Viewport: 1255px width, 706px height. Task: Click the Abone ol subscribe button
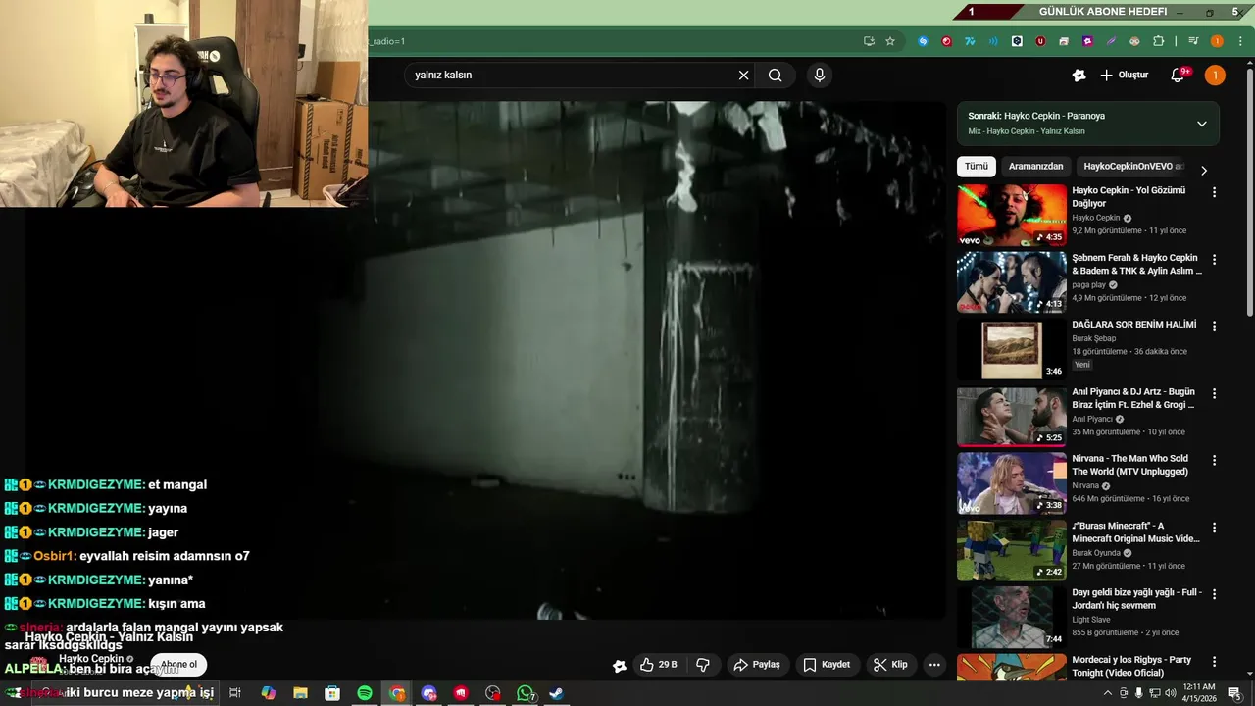[178, 665]
